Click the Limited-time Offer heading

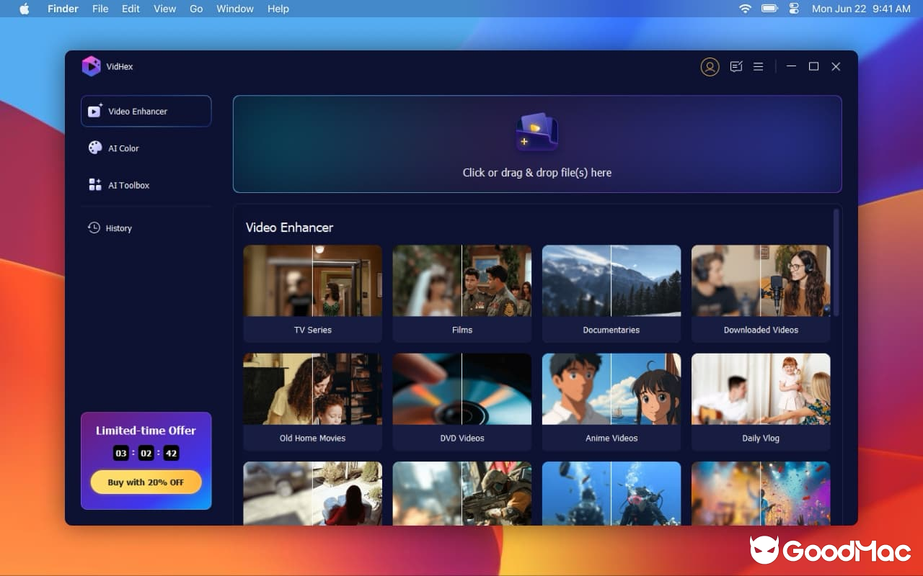click(x=146, y=431)
